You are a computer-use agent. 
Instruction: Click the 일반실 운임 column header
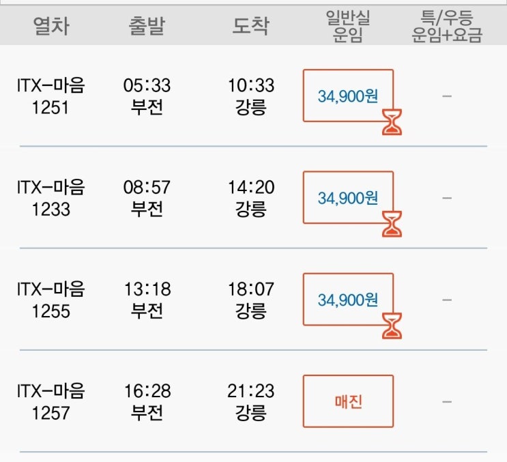click(x=348, y=27)
